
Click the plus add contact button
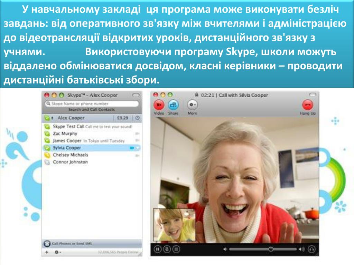click(x=47, y=252)
